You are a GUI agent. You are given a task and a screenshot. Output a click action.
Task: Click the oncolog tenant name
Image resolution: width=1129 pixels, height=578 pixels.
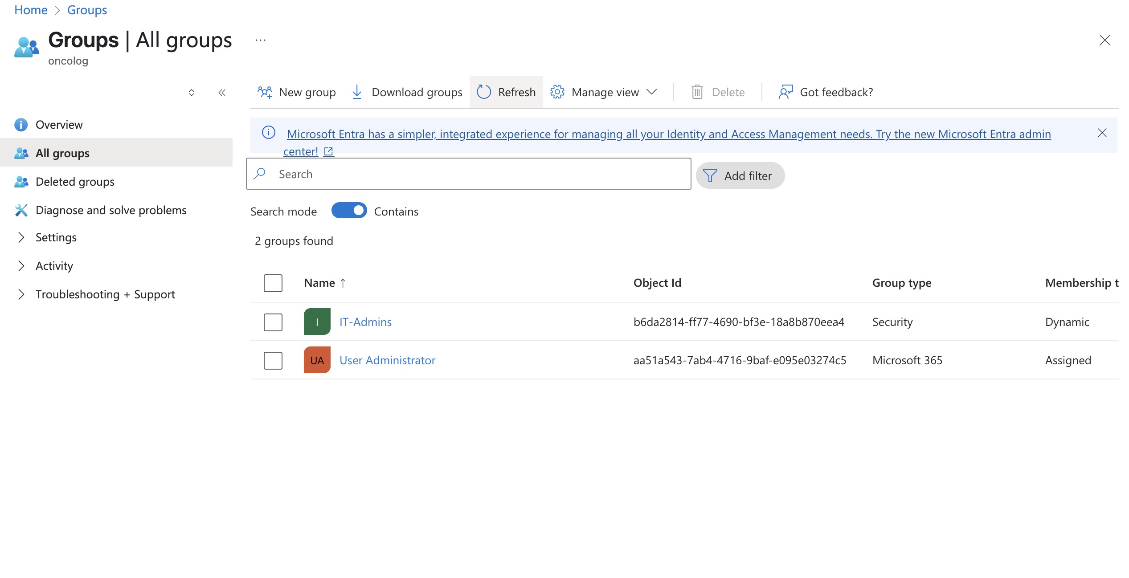point(68,61)
